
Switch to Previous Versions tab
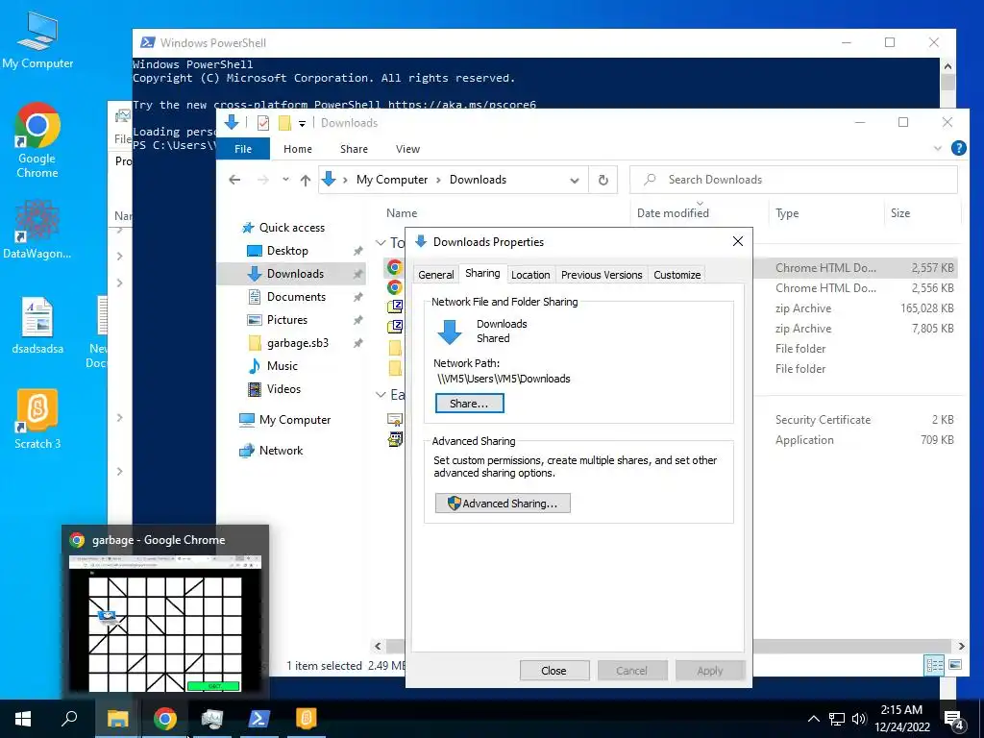click(x=602, y=275)
